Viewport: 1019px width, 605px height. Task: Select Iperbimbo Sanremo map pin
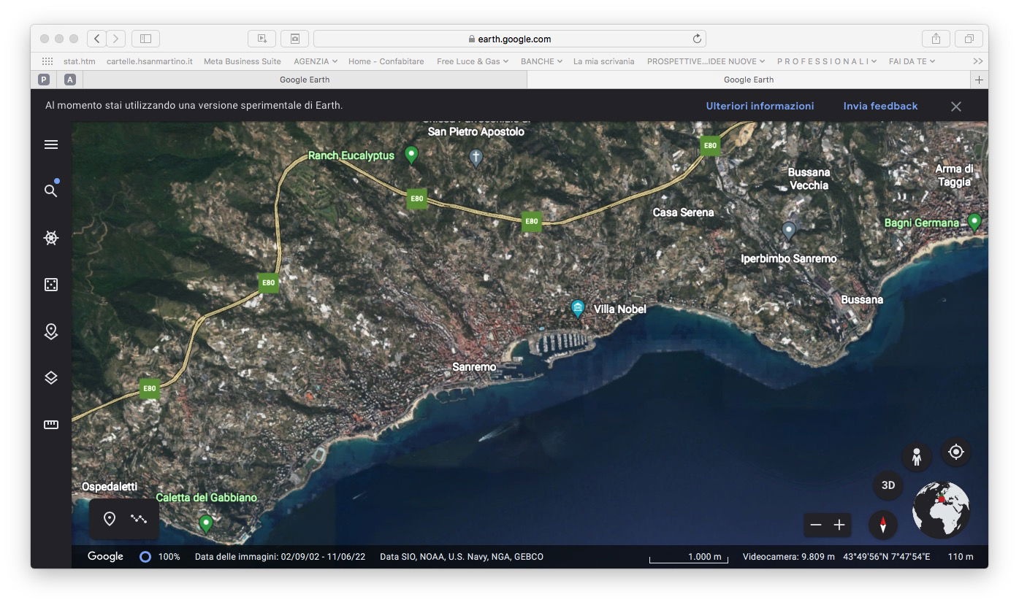coord(788,231)
